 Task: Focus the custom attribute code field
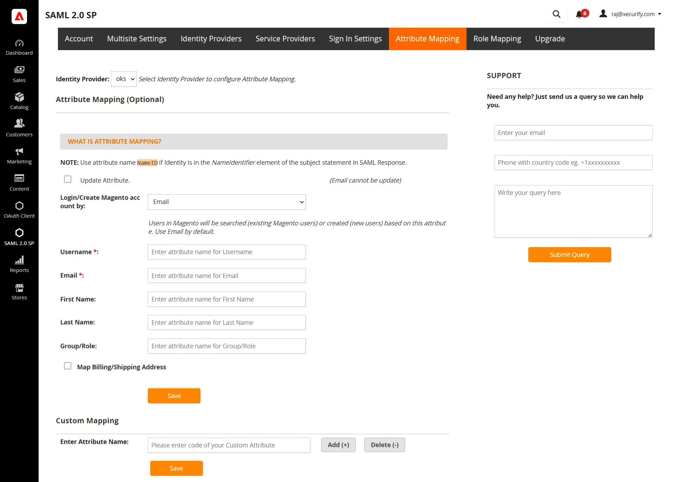coord(229,445)
